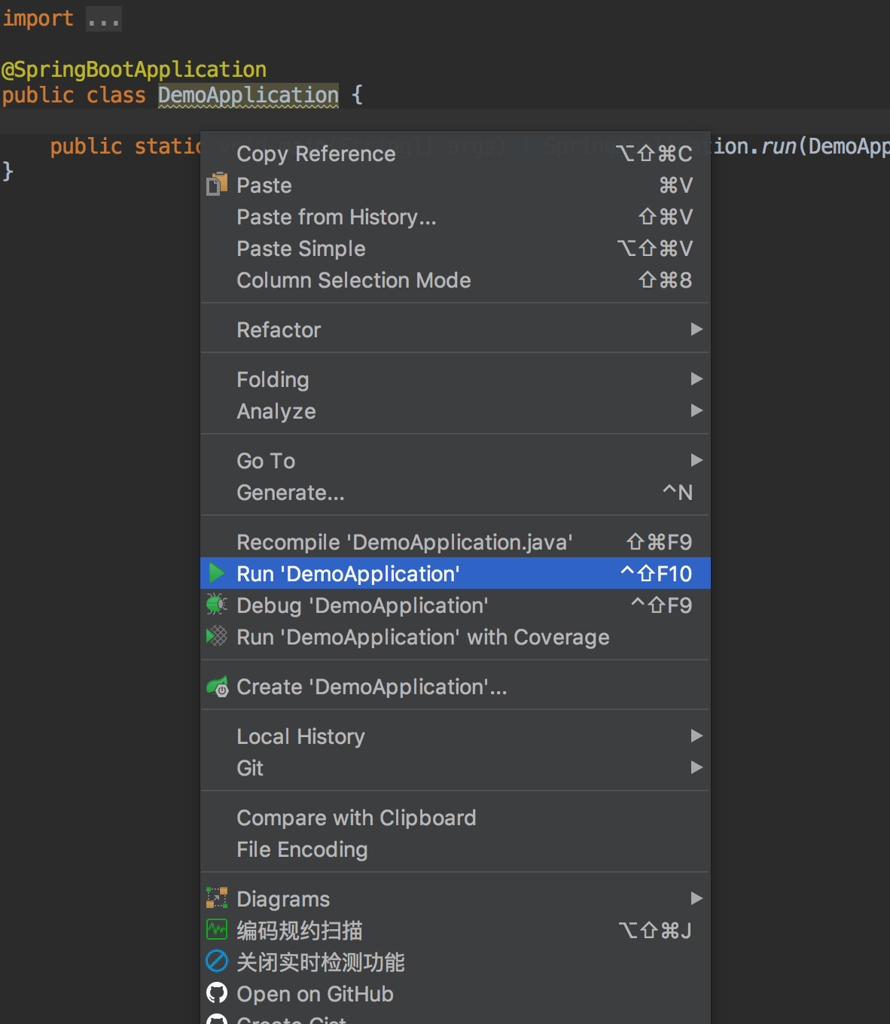Click the blue 关闭实时检测功能 icon

[x=217, y=962]
